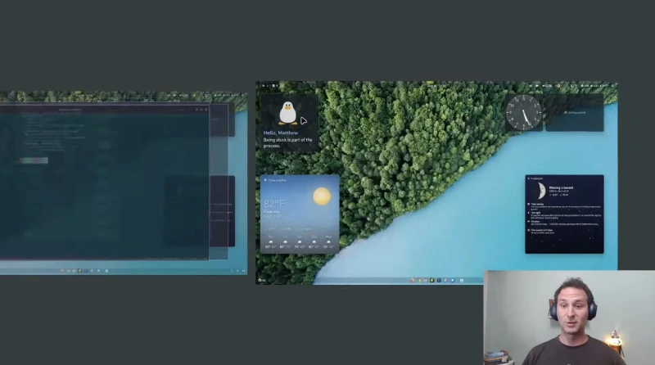Click the 82°F temperature reading
The image size is (655, 365).
274,204
